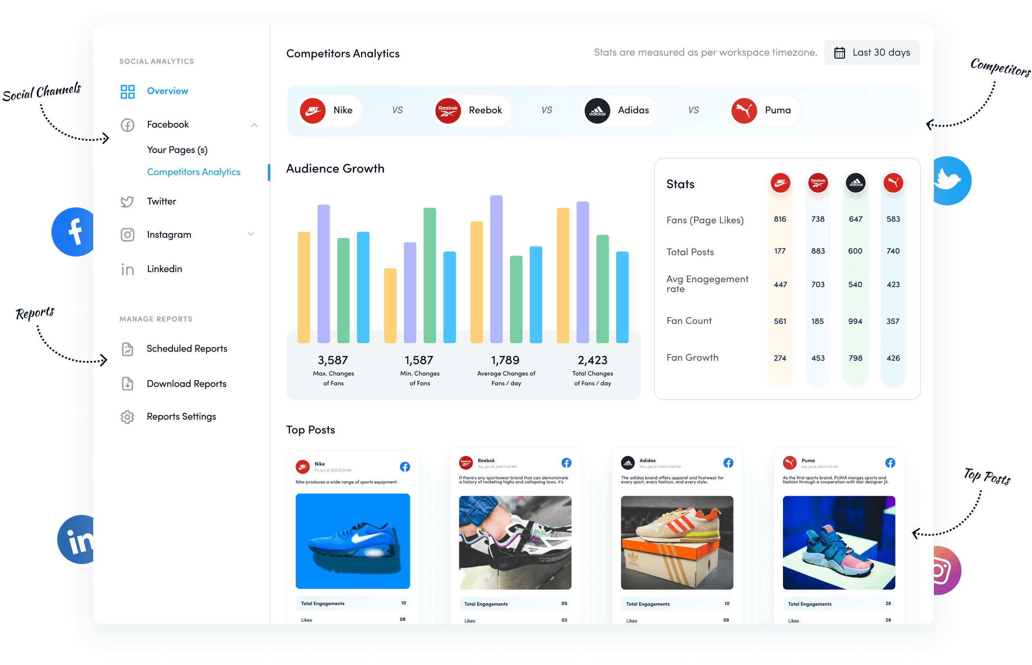Click the blue Nike sneaker post thumbnail

(x=352, y=541)
